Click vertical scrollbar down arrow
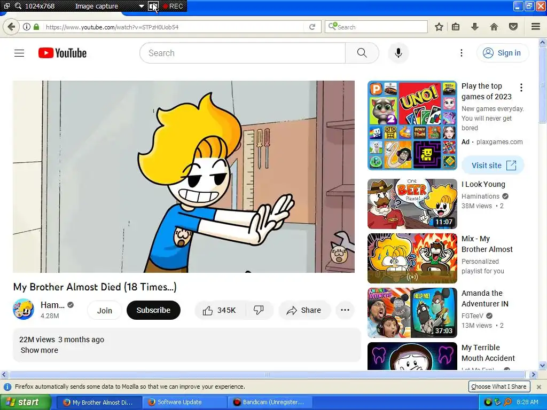Viewport: 547px width, 410px height. (x=543, y=366)
